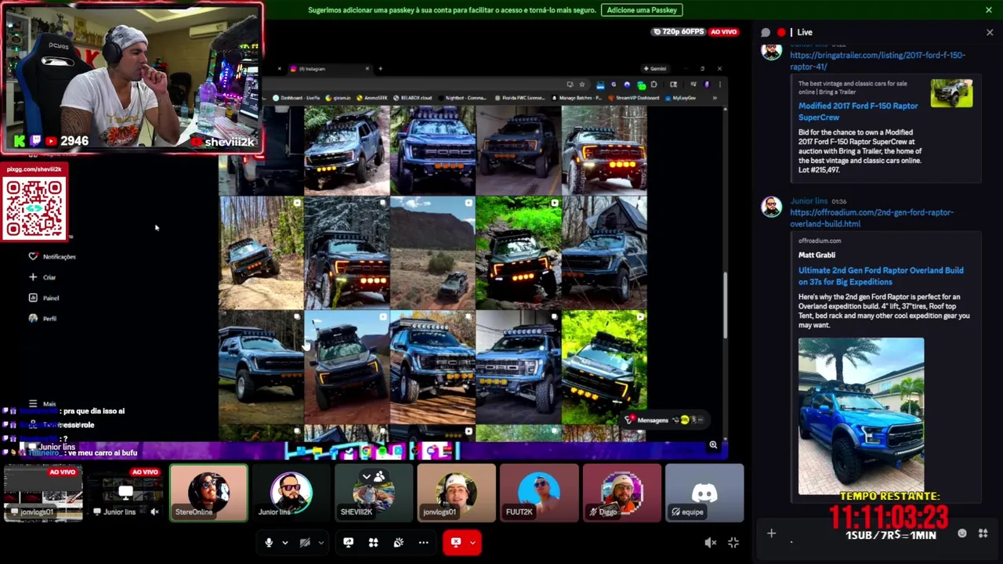Screen dimensions: 1003x564
Task: Open microphone options dropdown arrow
Action: pos(284,542)
